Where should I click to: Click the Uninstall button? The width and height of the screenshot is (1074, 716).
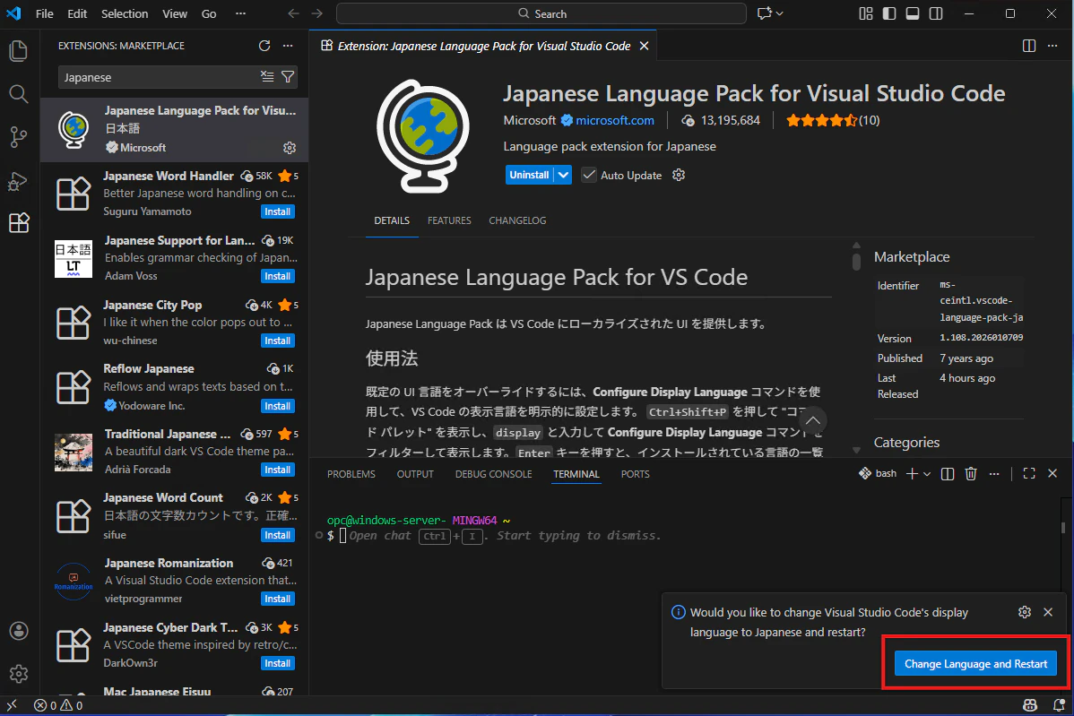pyautogui.click(x=530, y=176)
